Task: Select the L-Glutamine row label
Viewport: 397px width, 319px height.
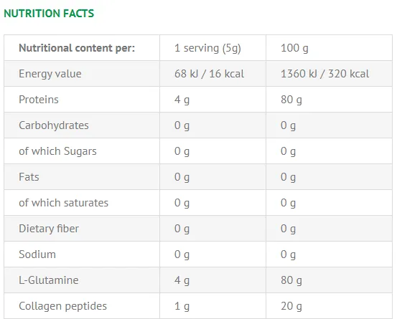Action: point(49,280)
